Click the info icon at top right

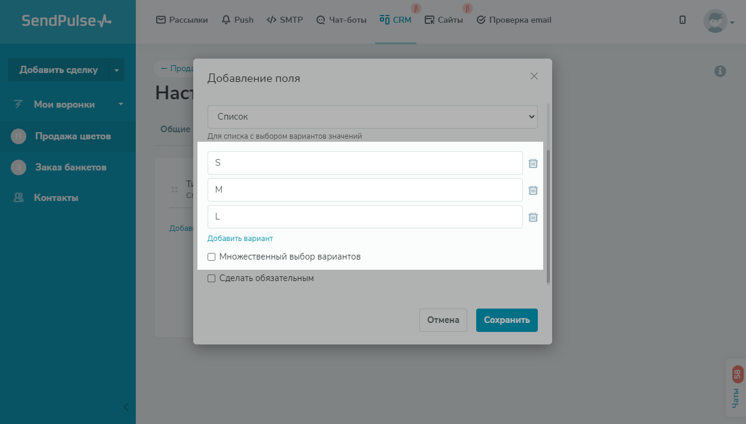coord(720,71)
